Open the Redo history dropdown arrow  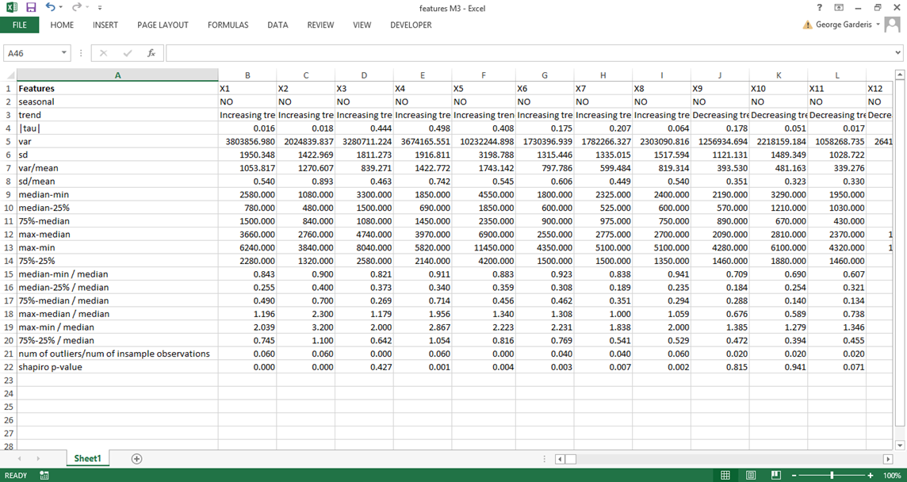86,7
